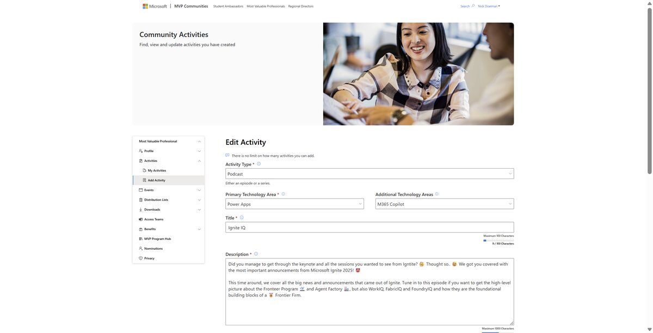This screenshot has height=333, width=653.
Task: Collapse the Activities section chevron
Action: (x=199, y=161)
